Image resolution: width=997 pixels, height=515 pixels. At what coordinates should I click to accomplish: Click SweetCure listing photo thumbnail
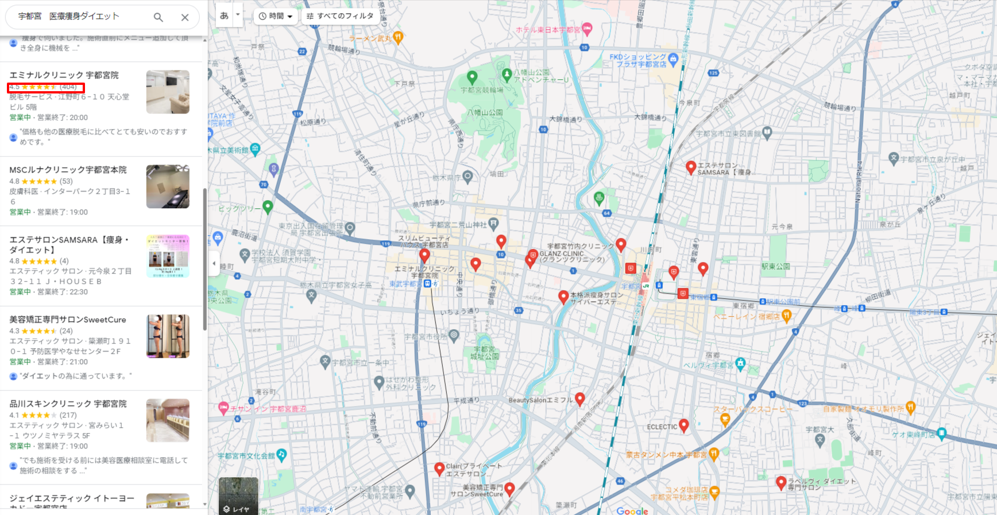[x=168, y=336]
